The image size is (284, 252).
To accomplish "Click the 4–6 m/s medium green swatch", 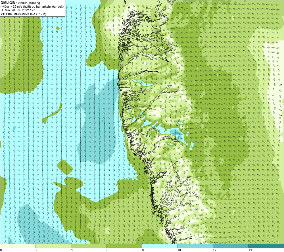I will (89, 246).
